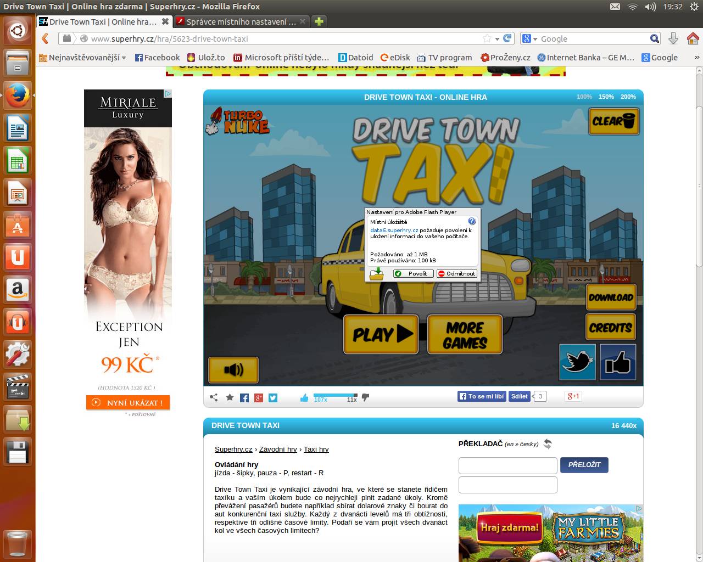This screenshot has height=562, width=703.
Task: Switch to Drive Town Taxi tab
Action: point(103,21)
